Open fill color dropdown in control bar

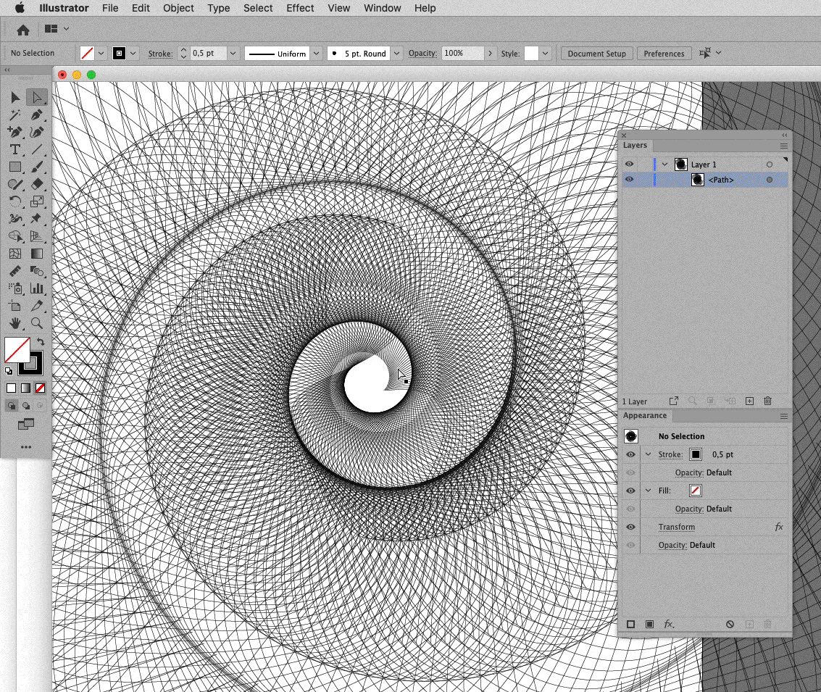[x=101, y=54]
